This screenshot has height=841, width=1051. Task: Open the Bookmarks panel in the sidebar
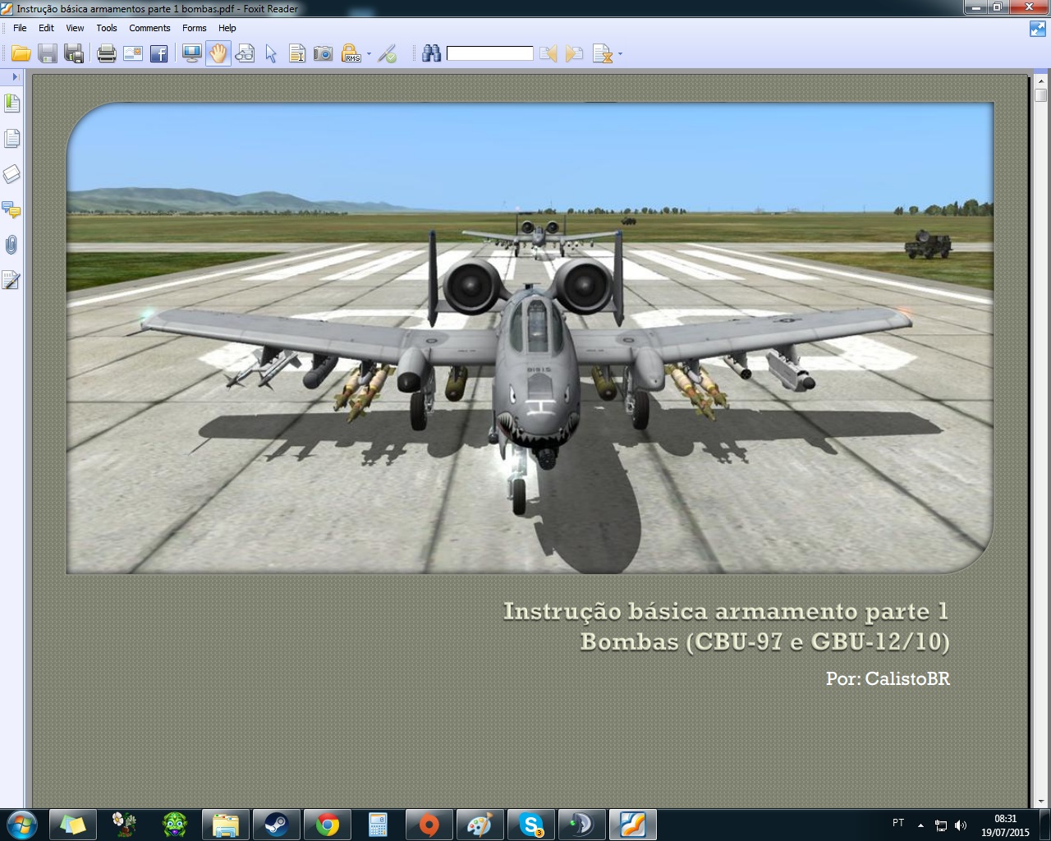click(x=11, y=103)
